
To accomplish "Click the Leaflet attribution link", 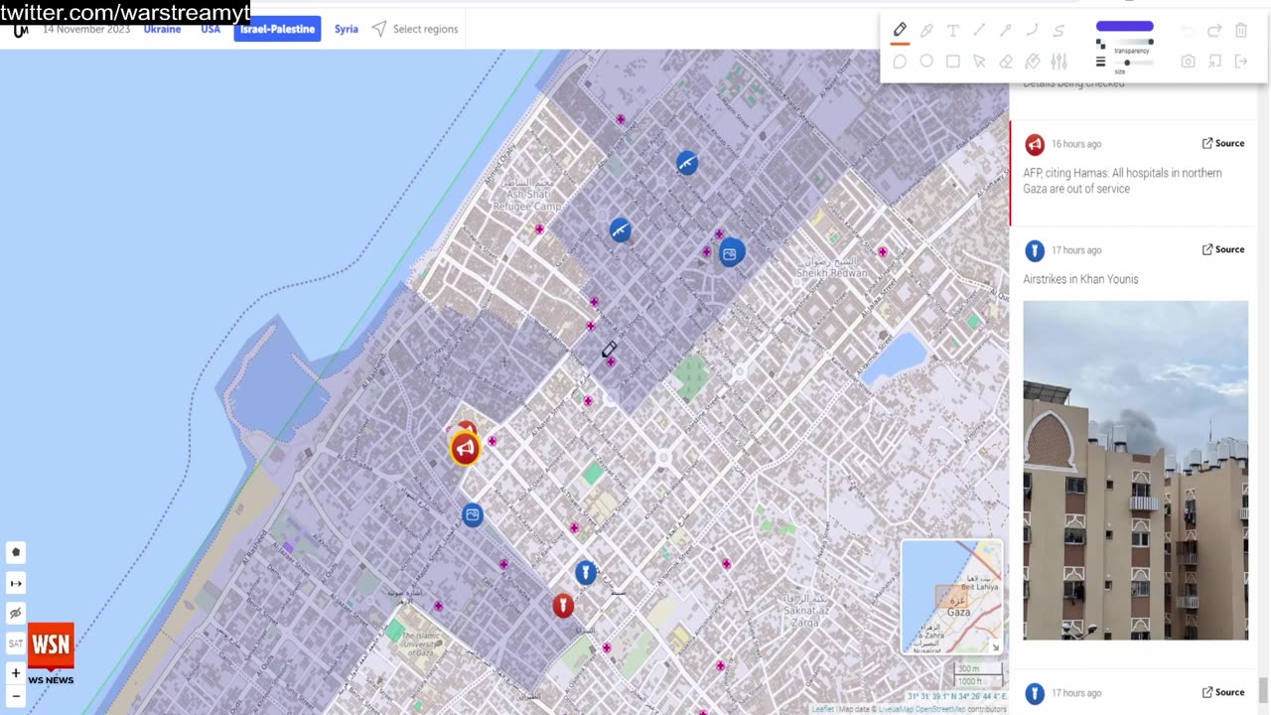I will tap(822, 709).
